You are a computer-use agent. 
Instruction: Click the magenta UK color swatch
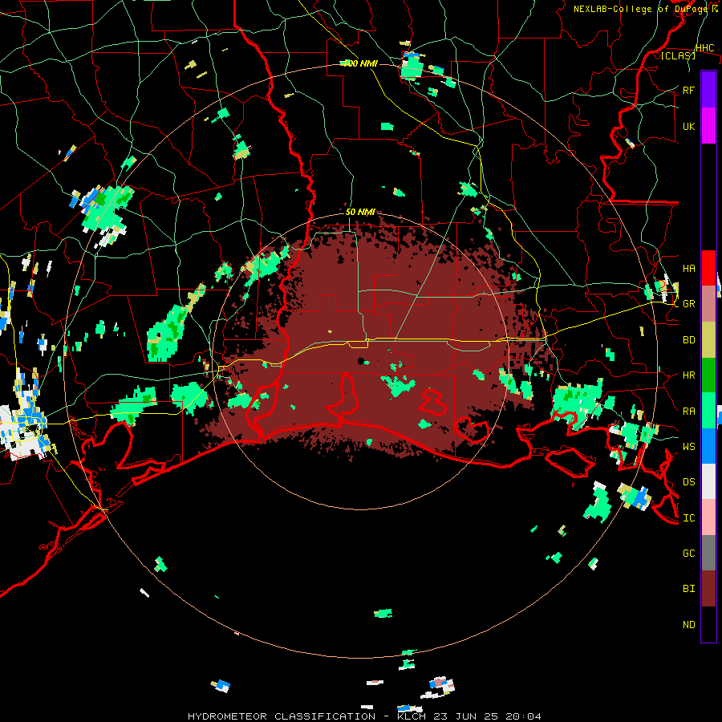pyautogui.click(x=708, y=126)
